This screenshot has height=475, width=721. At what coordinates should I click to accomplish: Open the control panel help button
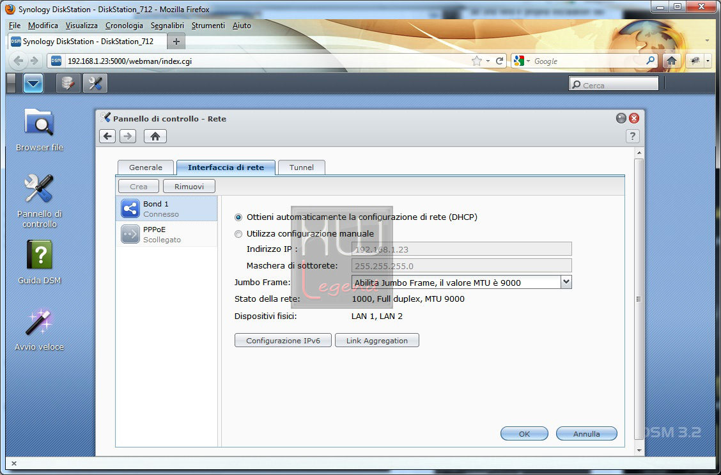point(633,136)
